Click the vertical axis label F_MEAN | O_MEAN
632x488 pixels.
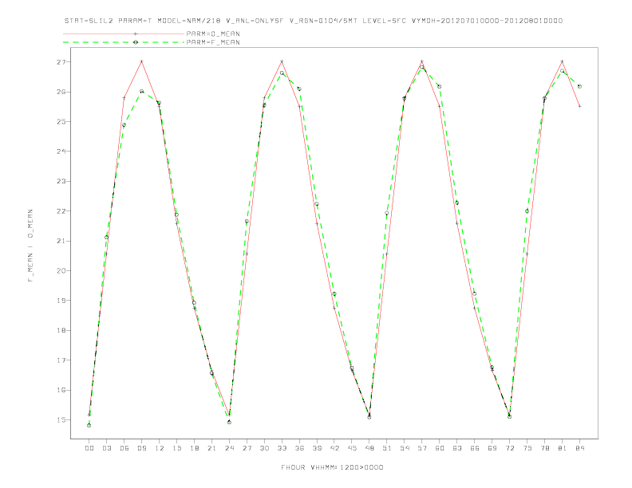pos(30,246)
